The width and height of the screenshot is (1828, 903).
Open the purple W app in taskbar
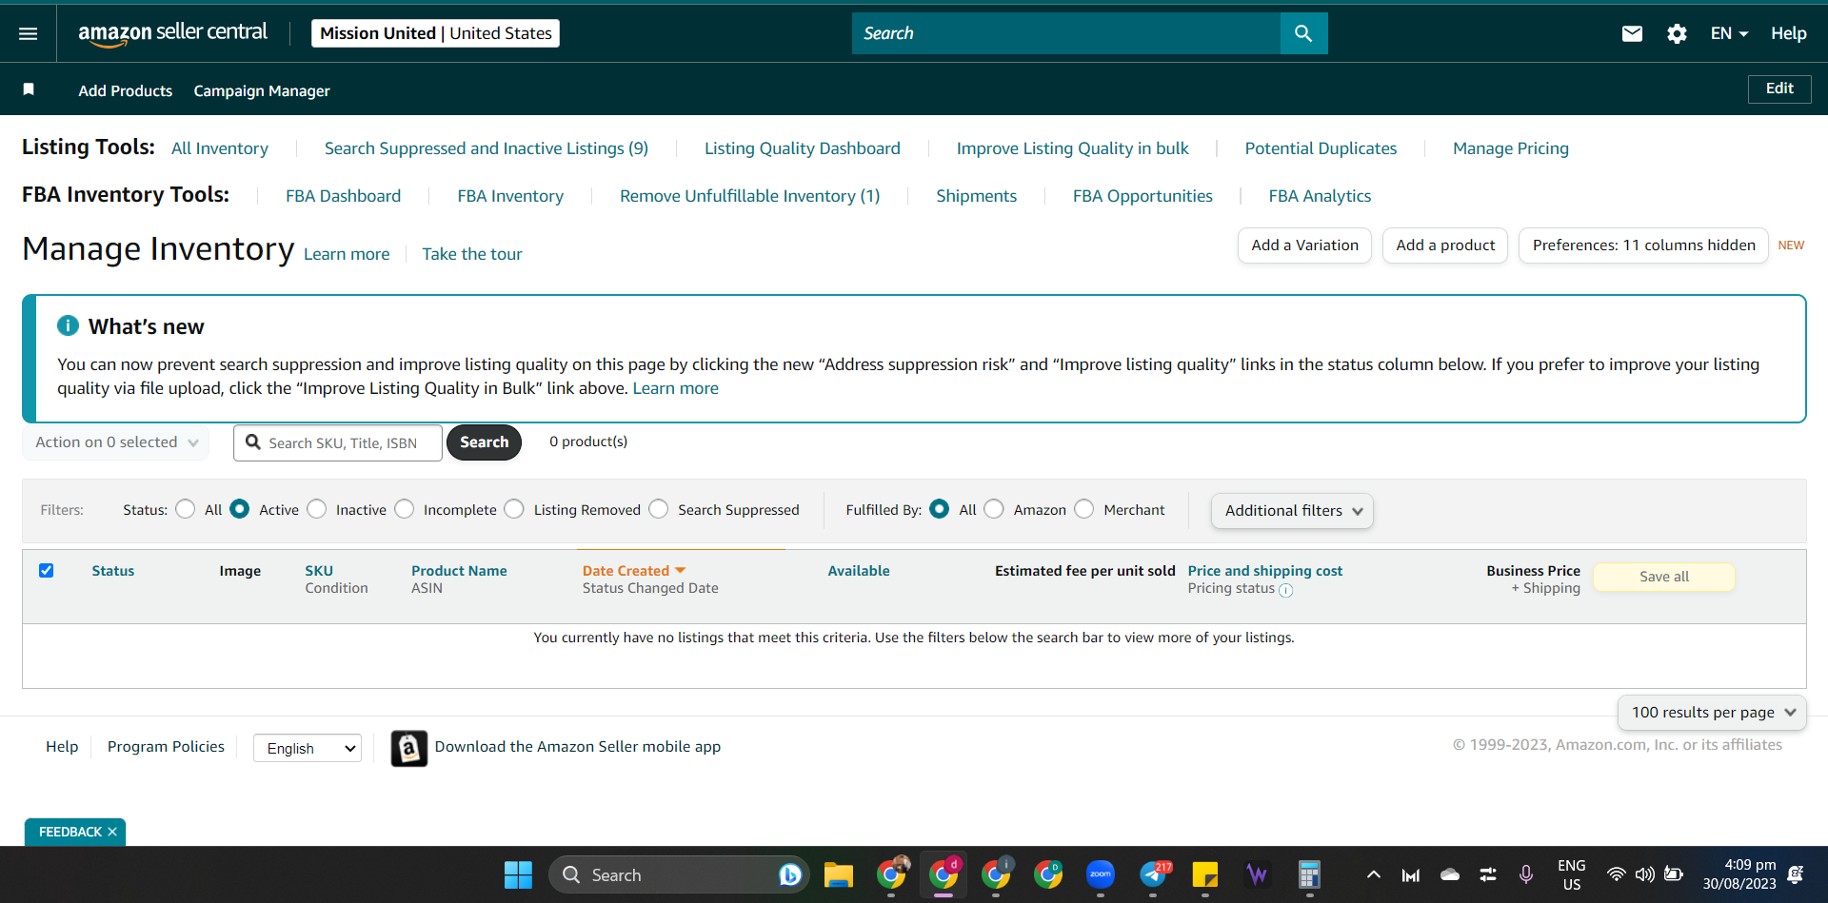coord(1258,874)
